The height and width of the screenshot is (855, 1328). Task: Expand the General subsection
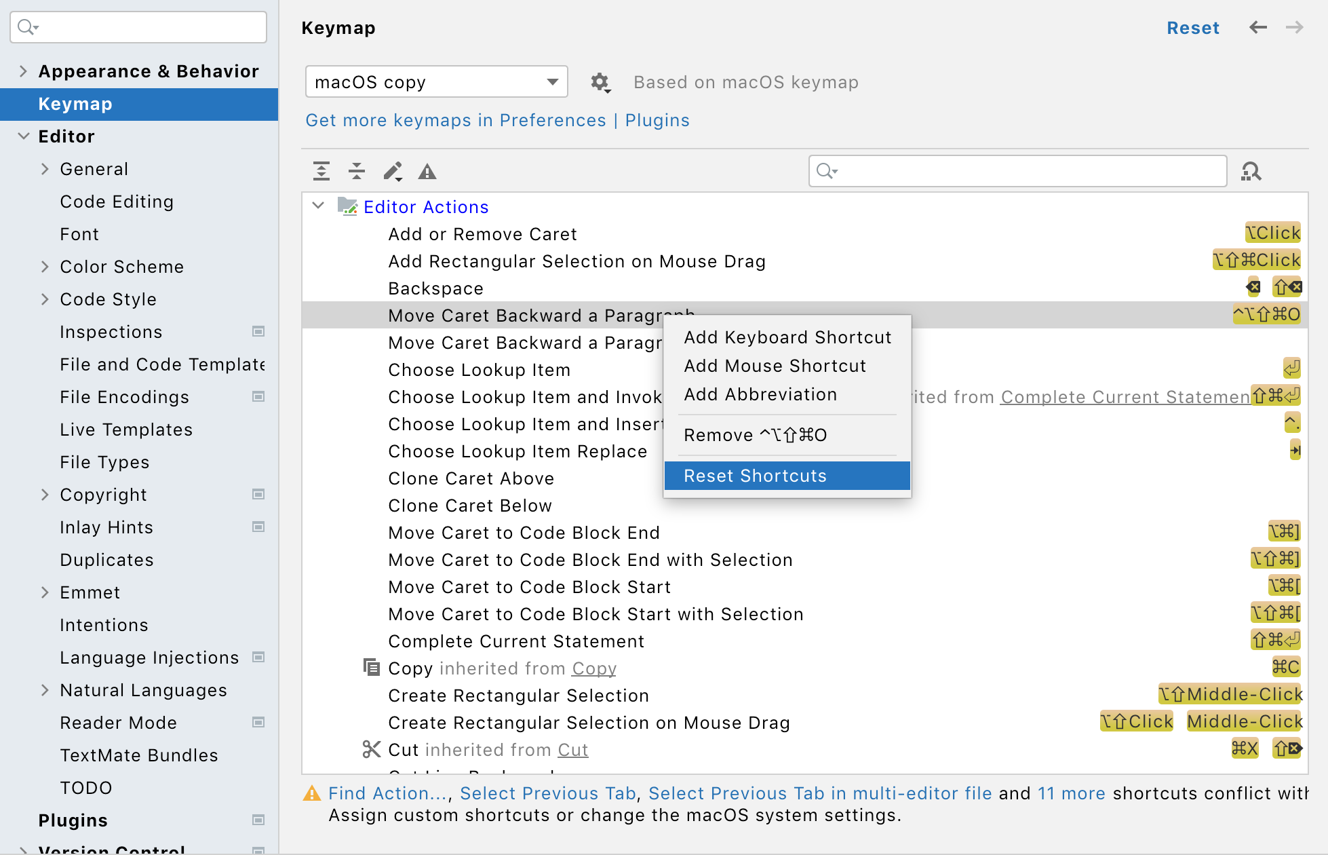(x=45, y=170)
